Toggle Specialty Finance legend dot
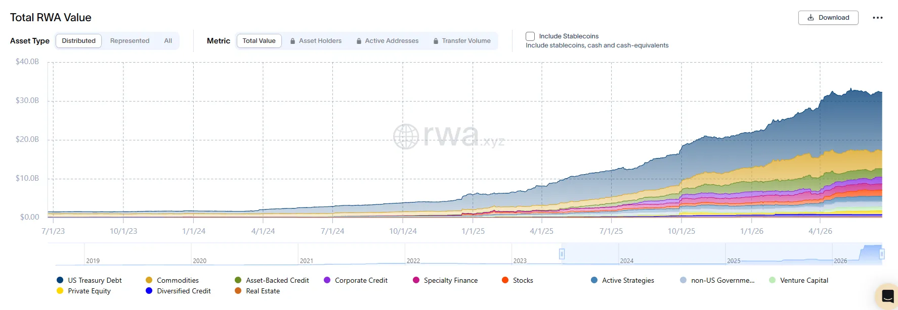Screen dimensions: 898x310 pyautogui.click(x=416, y=280)
